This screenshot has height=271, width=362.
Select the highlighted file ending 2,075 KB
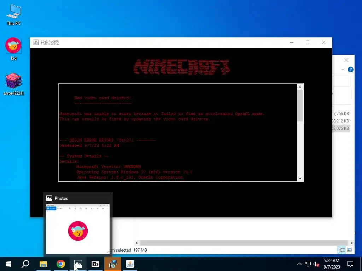pyautogui.click(x=341, y=128)
